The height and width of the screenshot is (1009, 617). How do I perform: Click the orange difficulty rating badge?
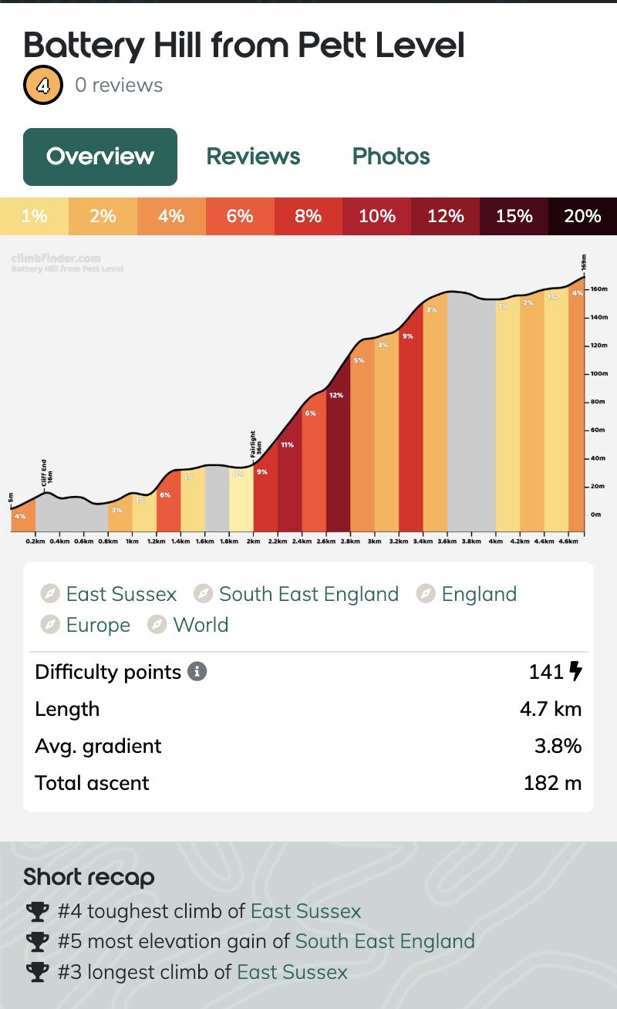click(43, 85)
